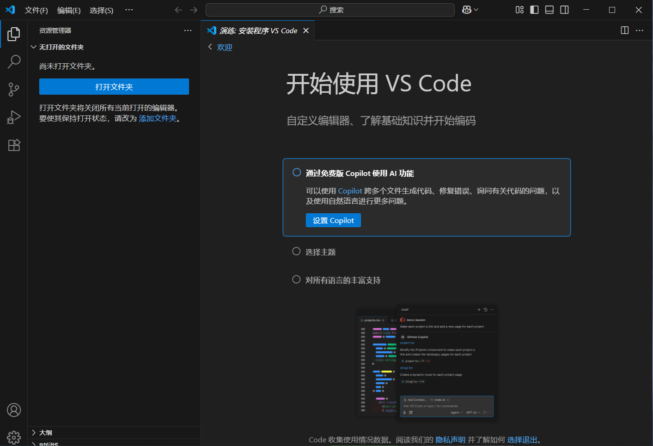Select the Source Control icon
This screenshot has height=446, width=653.
[13, 90]
